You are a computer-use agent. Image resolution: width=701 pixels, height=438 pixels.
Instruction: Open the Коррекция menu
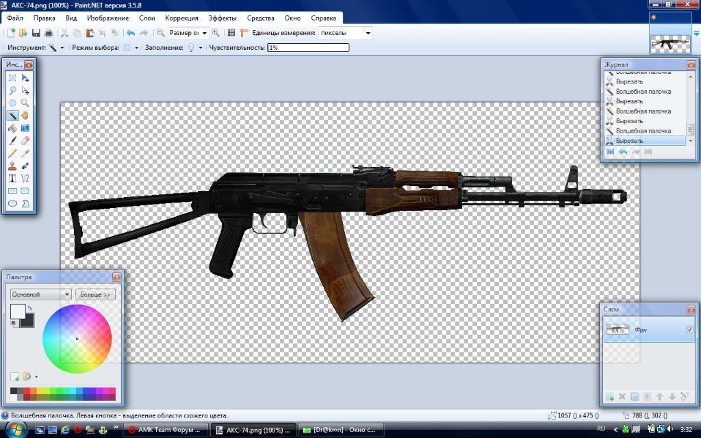[x=181, y=18]
